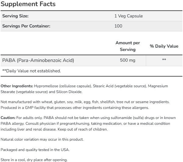Select the 100 servings value
The image size is (183, 162).
pos(118,26)
